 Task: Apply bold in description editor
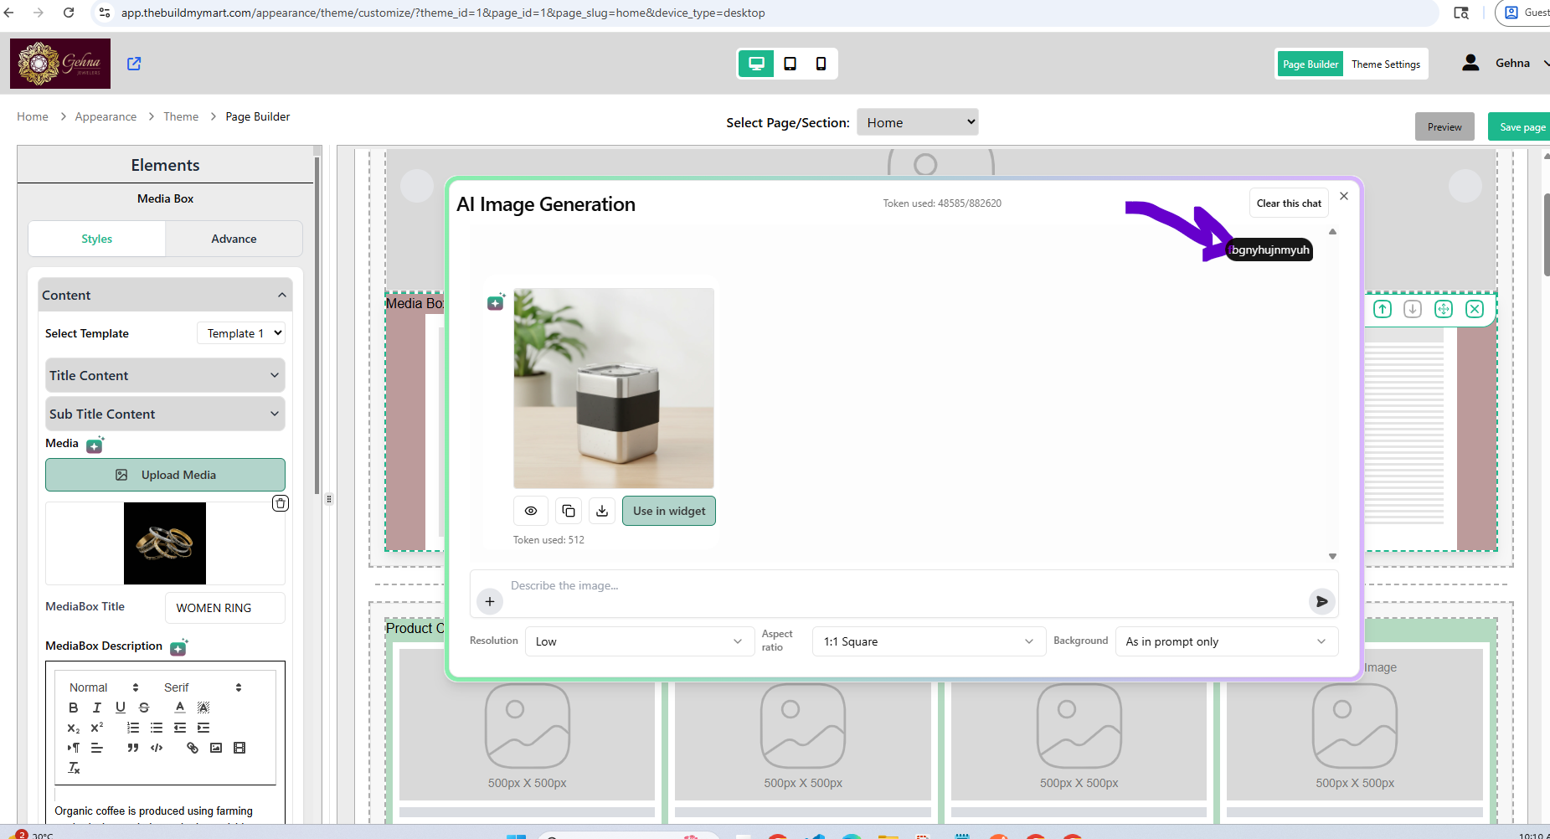pyautogui.click(x=74, y=708)
